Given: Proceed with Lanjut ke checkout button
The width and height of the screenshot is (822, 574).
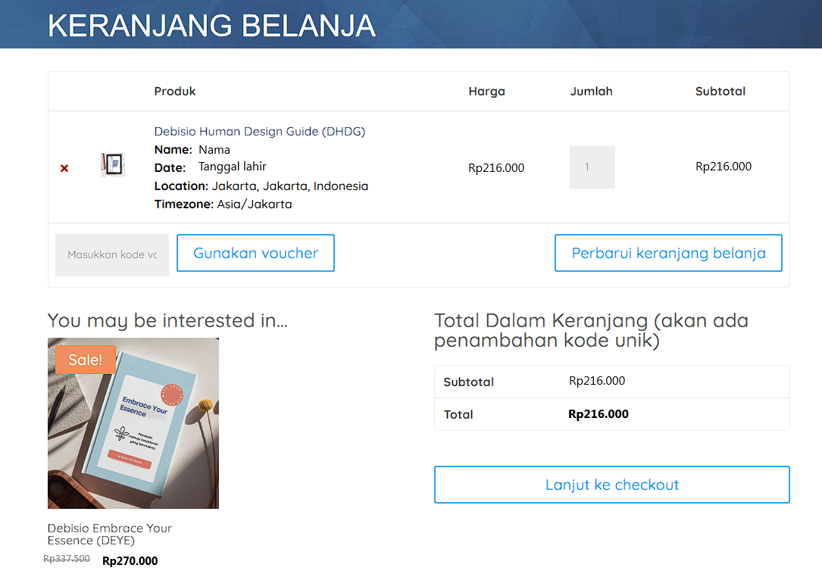Looking at the screenshot, I should pyautogui.click(x=612, y=485).
